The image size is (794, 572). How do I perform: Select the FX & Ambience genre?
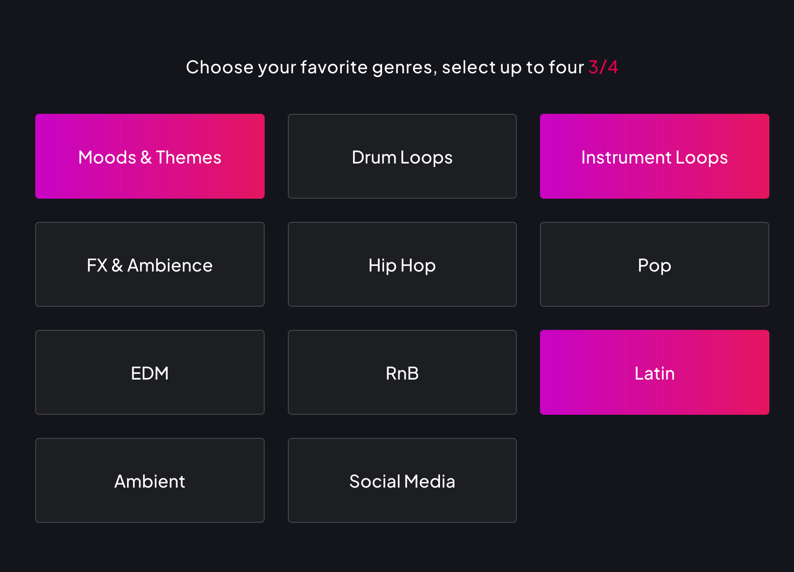(x=150, y=264)
